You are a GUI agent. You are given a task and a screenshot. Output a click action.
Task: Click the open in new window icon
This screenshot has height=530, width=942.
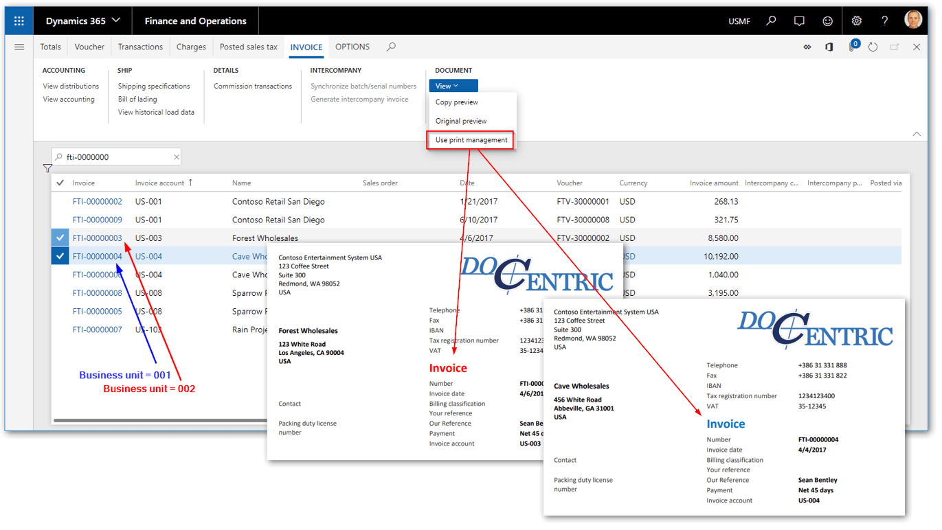tap(895, 47)
